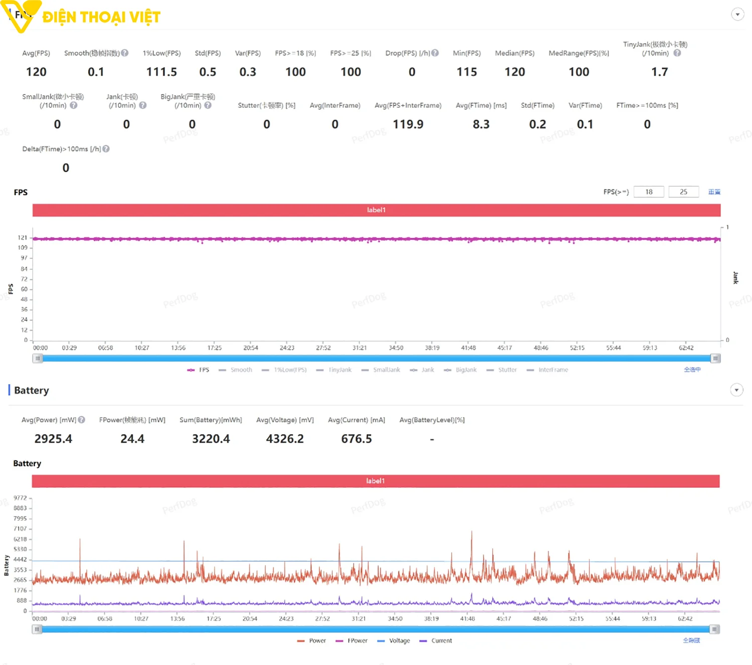Click help icon next to Smooth metric
Screen dimensions: 752x665
125,53
